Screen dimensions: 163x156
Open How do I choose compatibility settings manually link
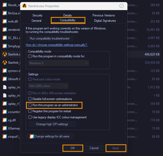pos(57,45)
